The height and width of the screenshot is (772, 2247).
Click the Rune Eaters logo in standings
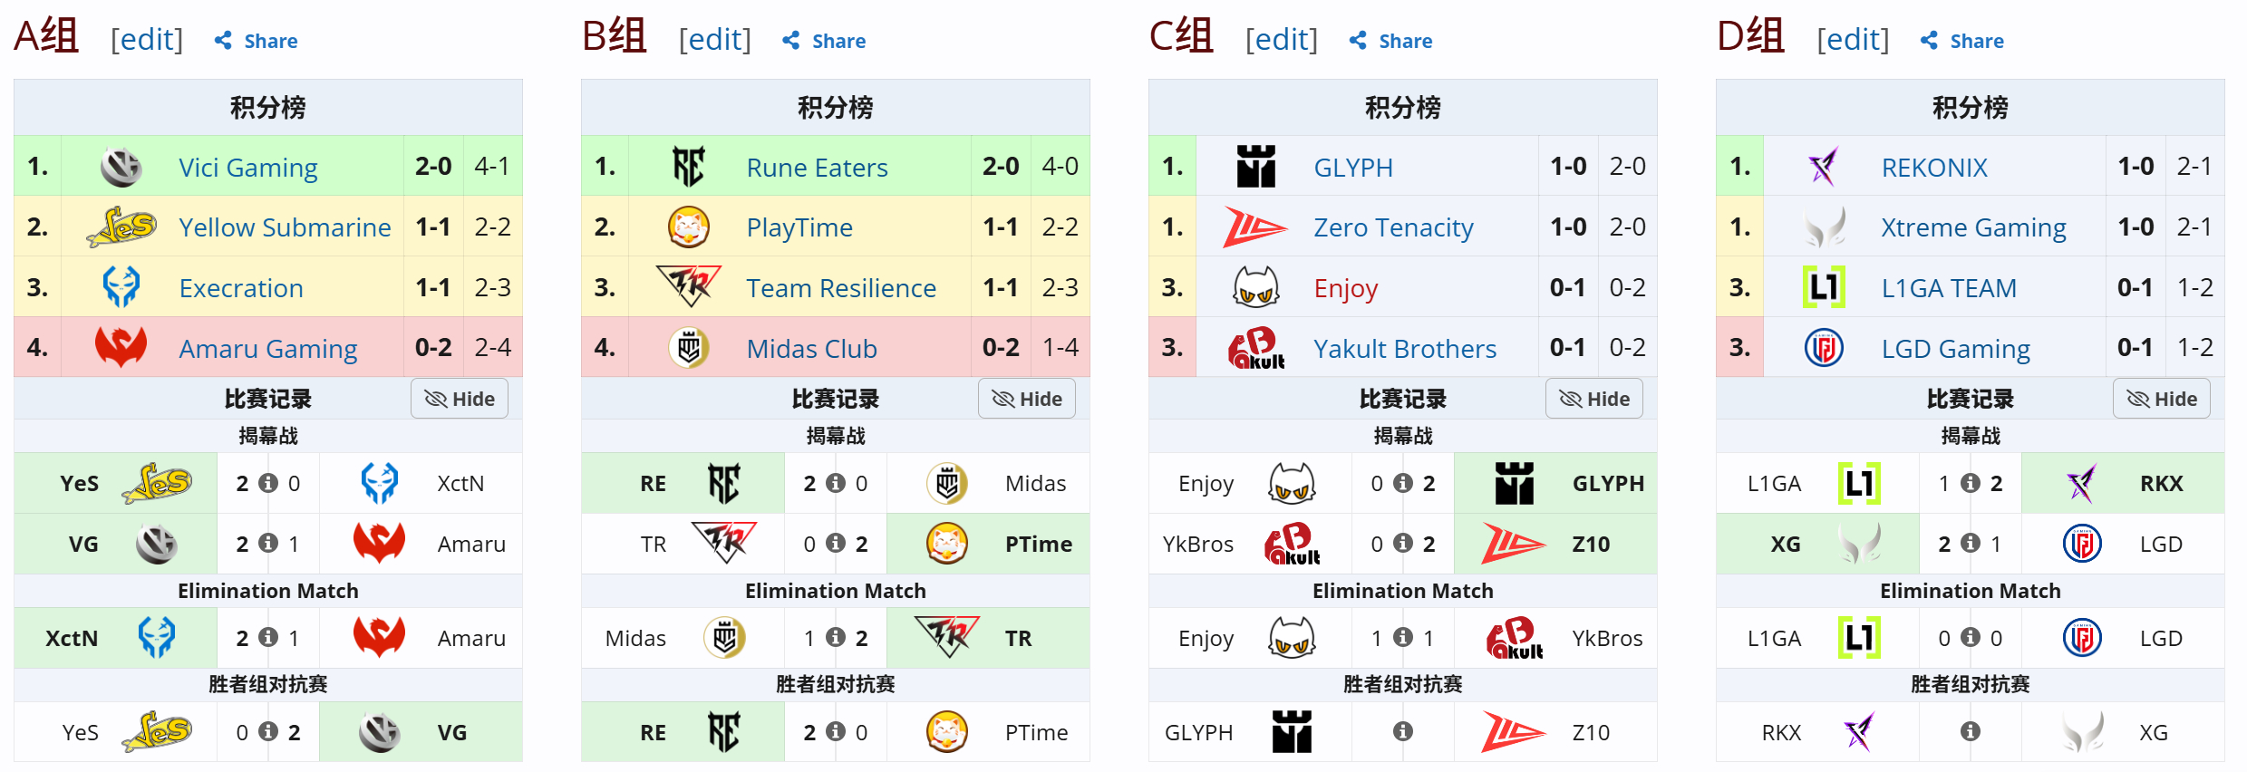coord(688,167)
